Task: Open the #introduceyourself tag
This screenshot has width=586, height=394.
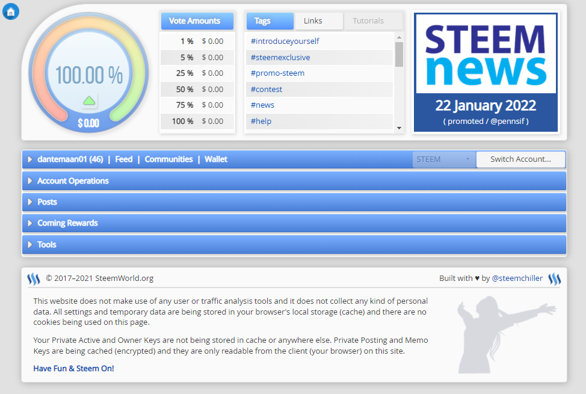Action: click(x=285, y=41)
